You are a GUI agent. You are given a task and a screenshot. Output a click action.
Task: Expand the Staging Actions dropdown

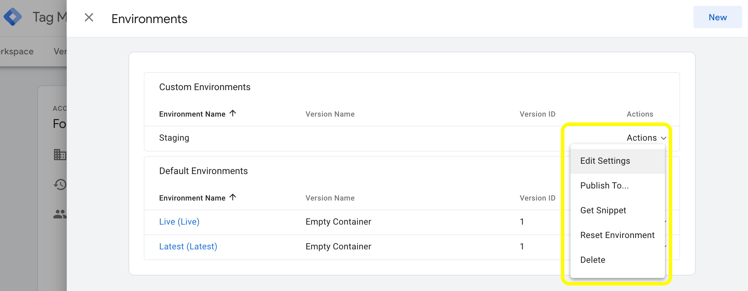pyautogui.click(x=646, y=138)
